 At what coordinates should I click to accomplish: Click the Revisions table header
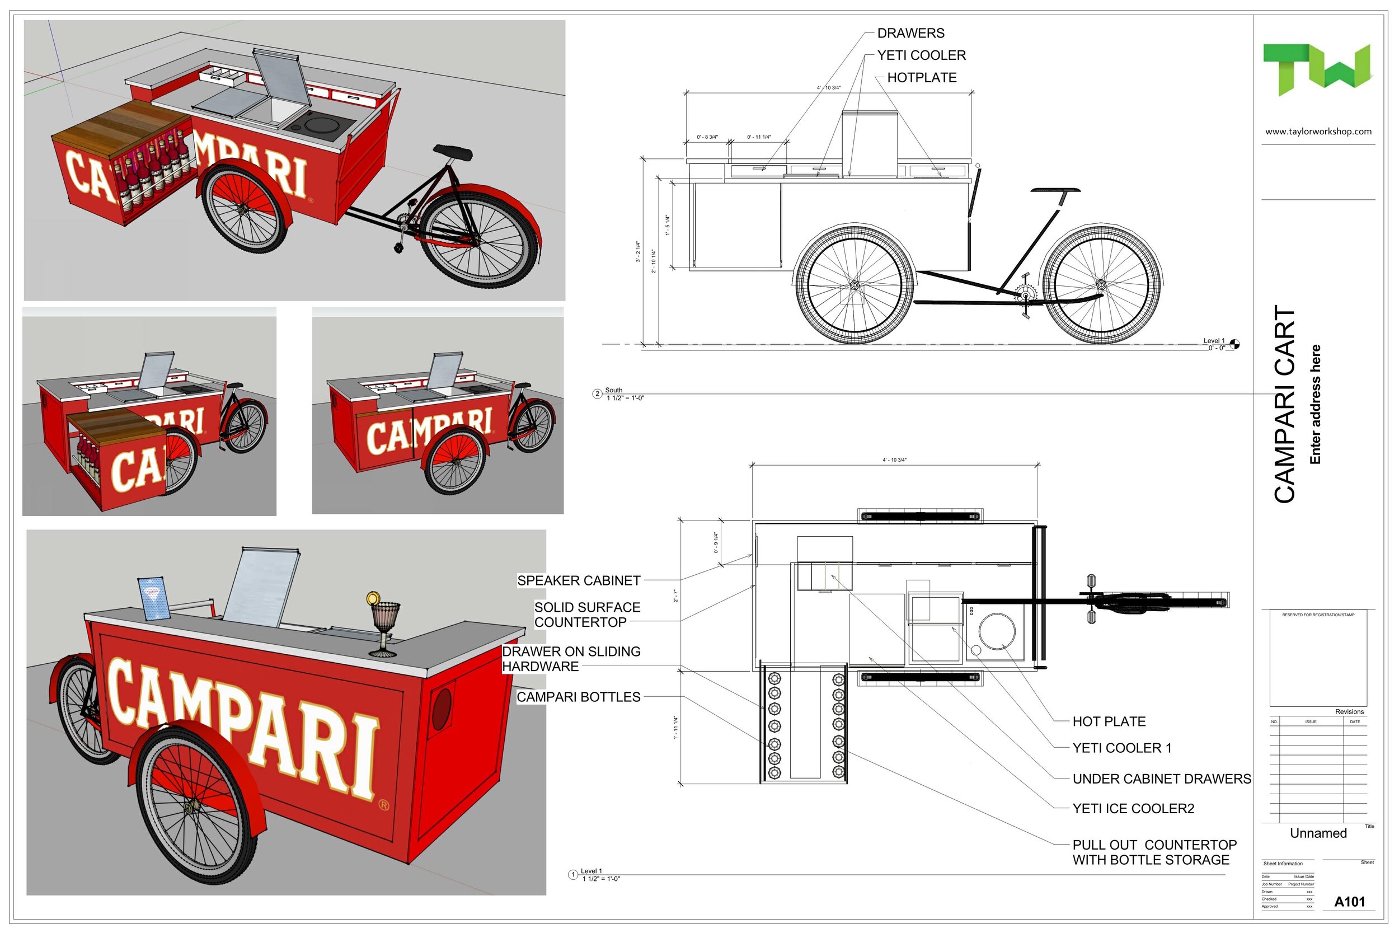coord(1349,712)
